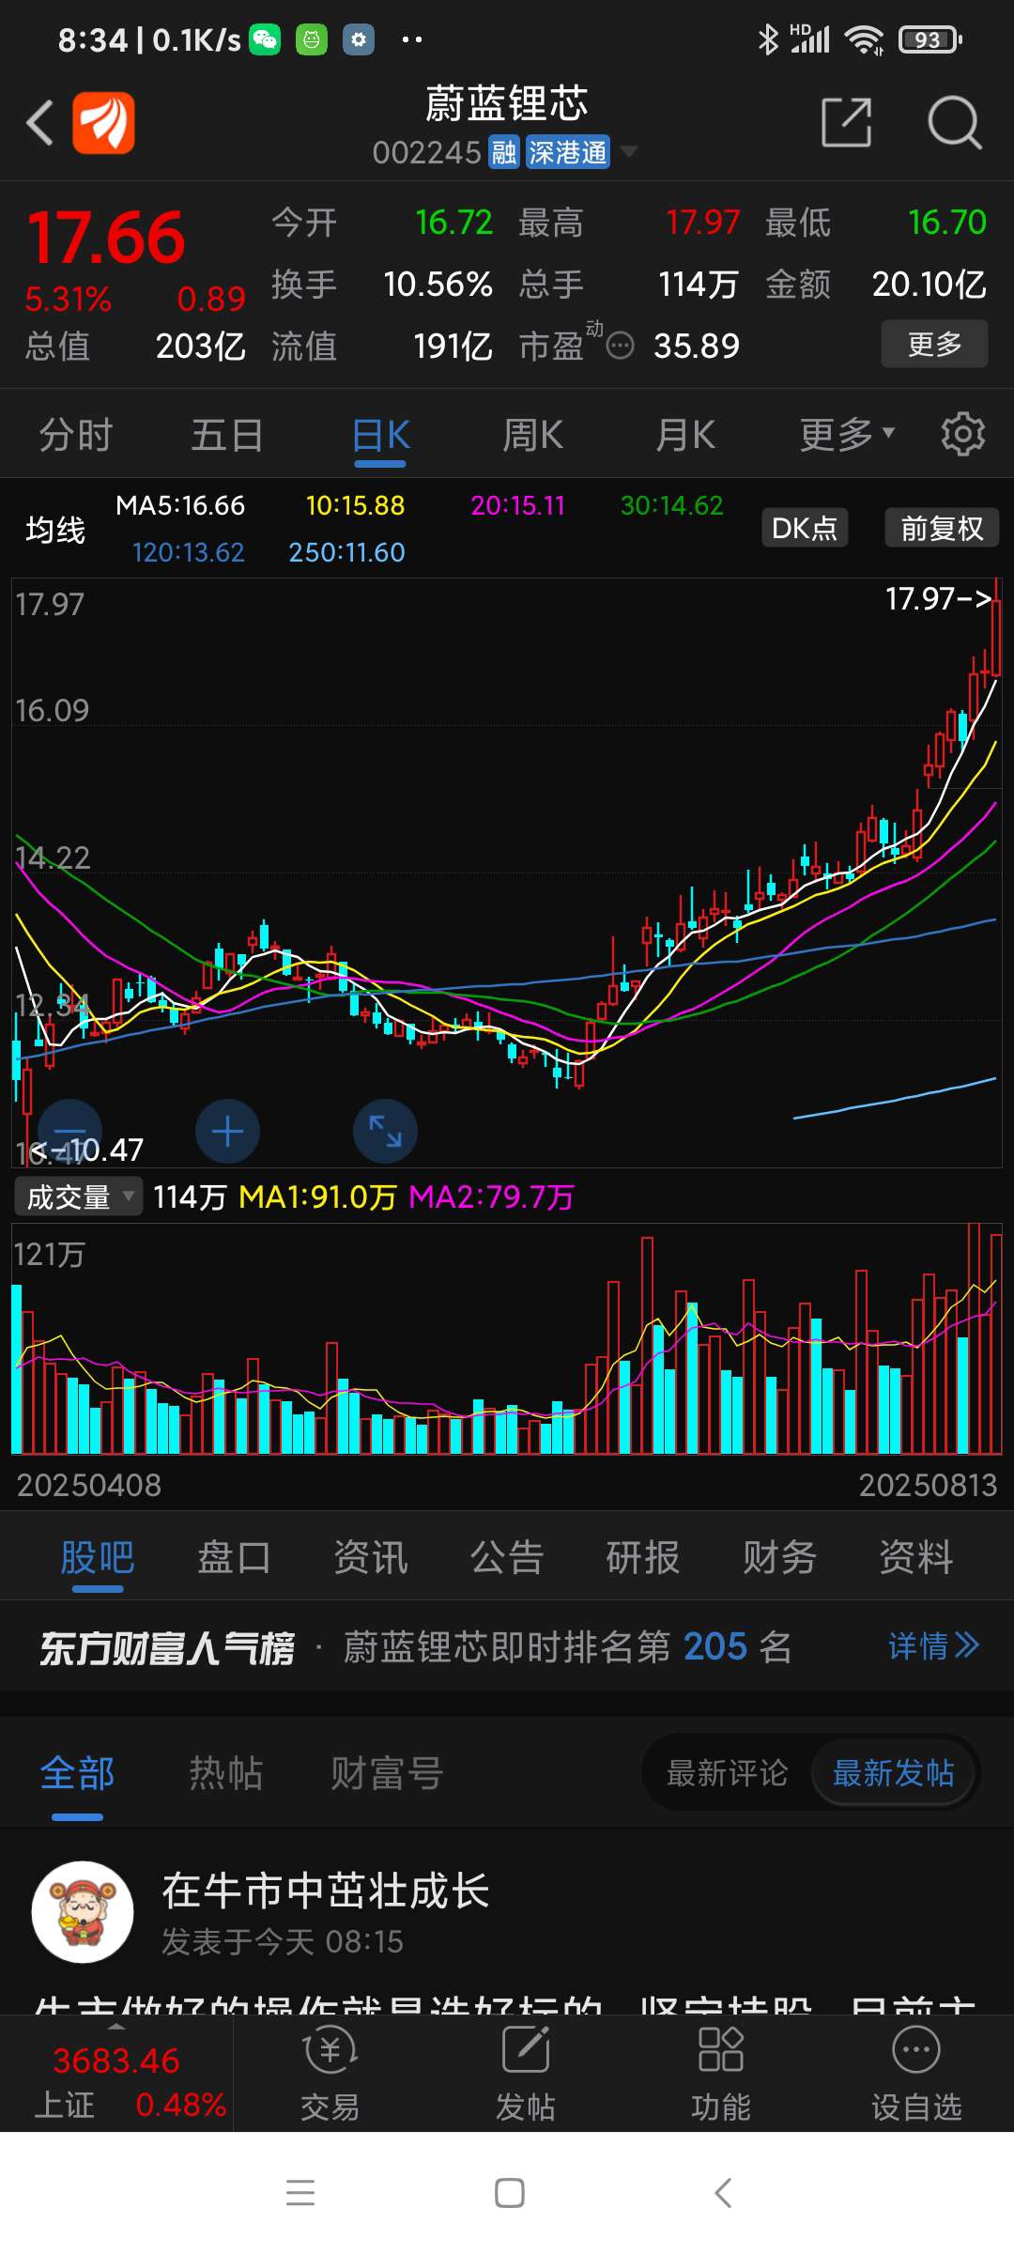Screen dimensions: 1014x2254
Task: Tap the share icon in header
Action: (846, 122)
